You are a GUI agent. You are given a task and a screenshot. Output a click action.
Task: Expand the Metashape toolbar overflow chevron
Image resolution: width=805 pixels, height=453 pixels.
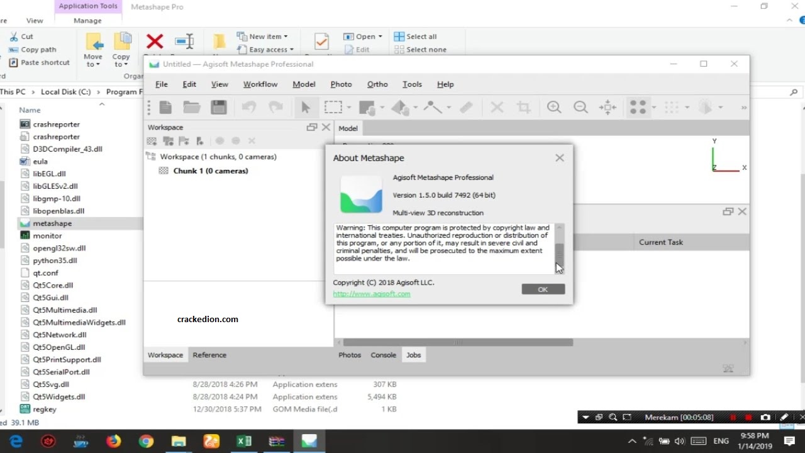click(x=744, y=108)
